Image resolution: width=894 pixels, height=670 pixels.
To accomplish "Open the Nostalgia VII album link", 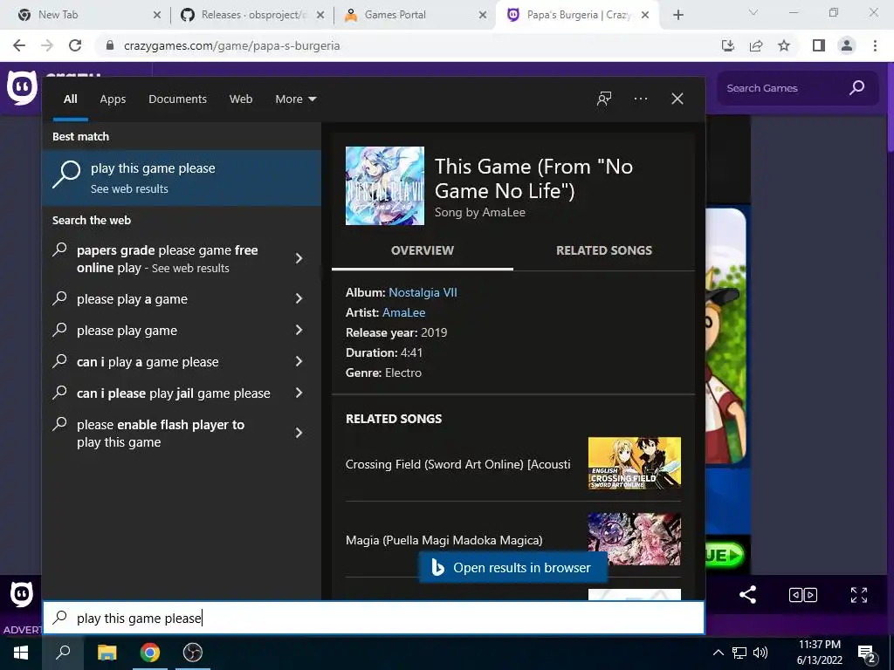I will tap(423, 292).
